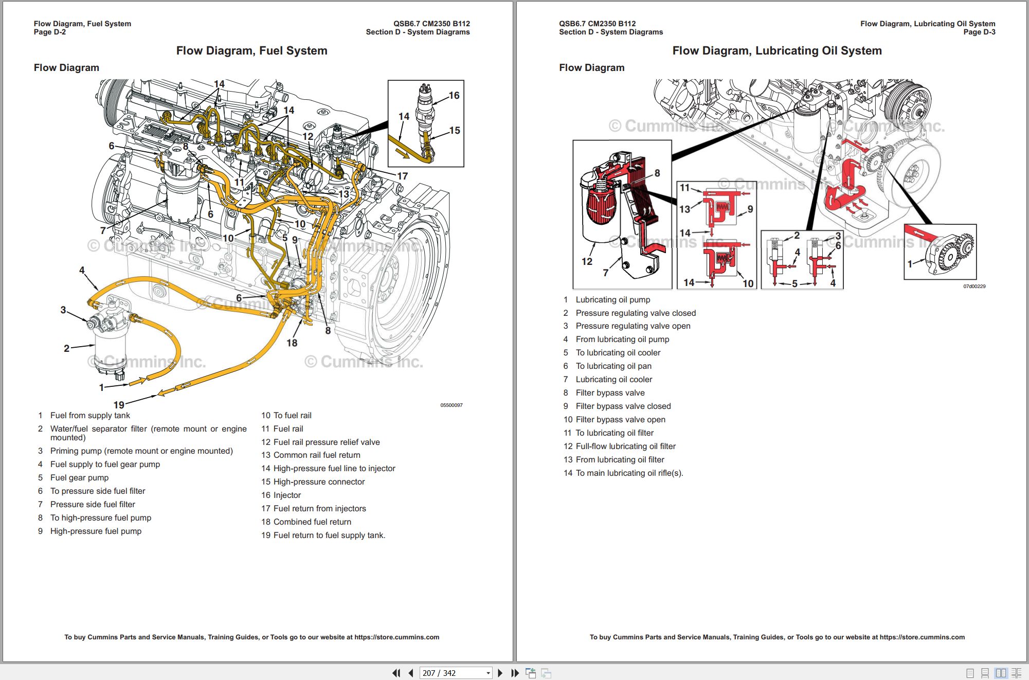Select legend text 'Filter bypass valve closed'

pyautogui.click(x=623, y=406)
